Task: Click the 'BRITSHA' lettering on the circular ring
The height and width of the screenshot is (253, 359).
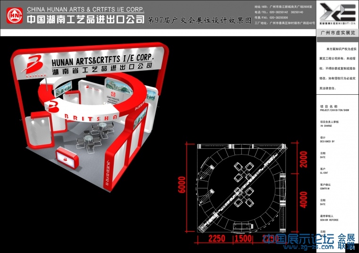Action: click(x=91, y=118)
